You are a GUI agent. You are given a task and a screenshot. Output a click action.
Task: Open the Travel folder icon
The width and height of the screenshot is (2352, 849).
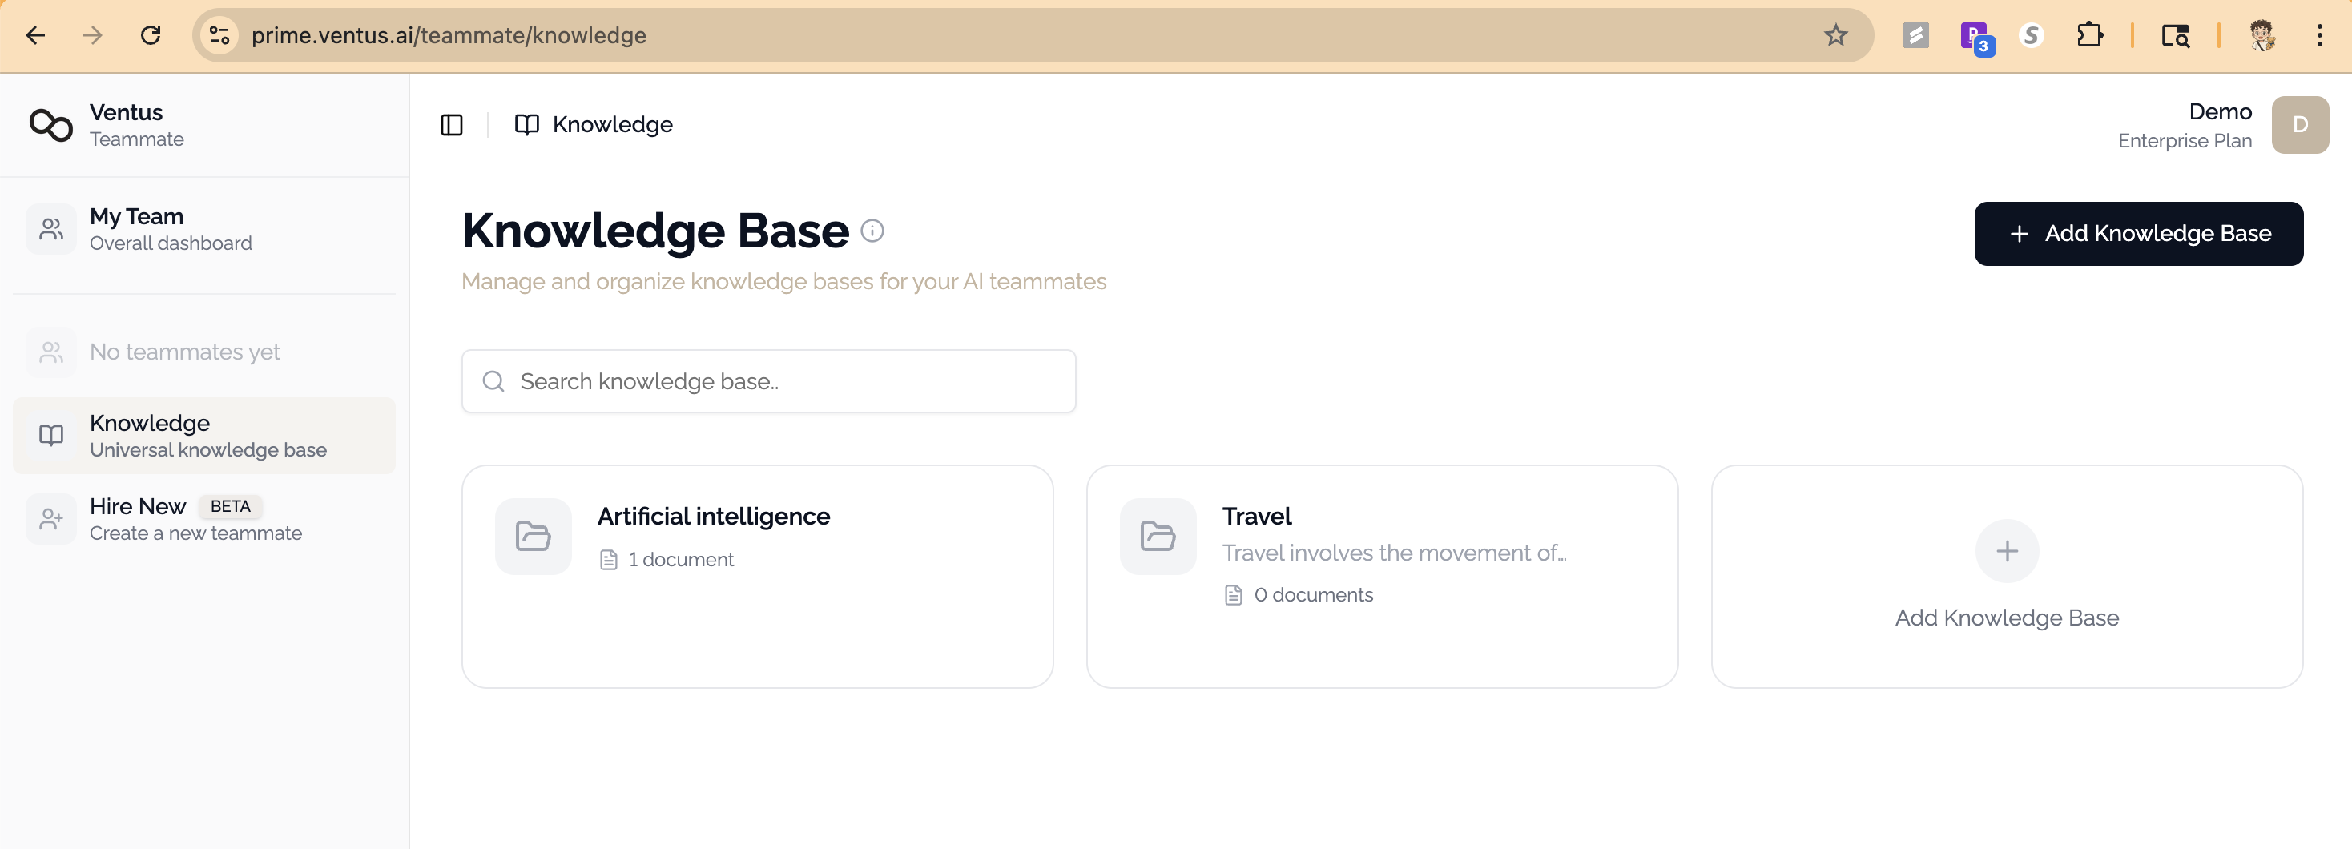pos(1157,536)
